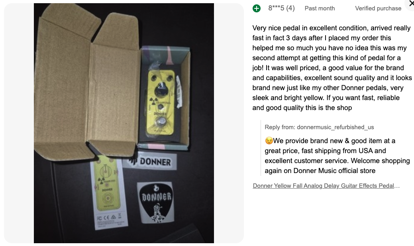Image resolution: width=414 pixels, height=246 pixels.
Task: Click the Verified purchase label
Action: pos(378,8)
